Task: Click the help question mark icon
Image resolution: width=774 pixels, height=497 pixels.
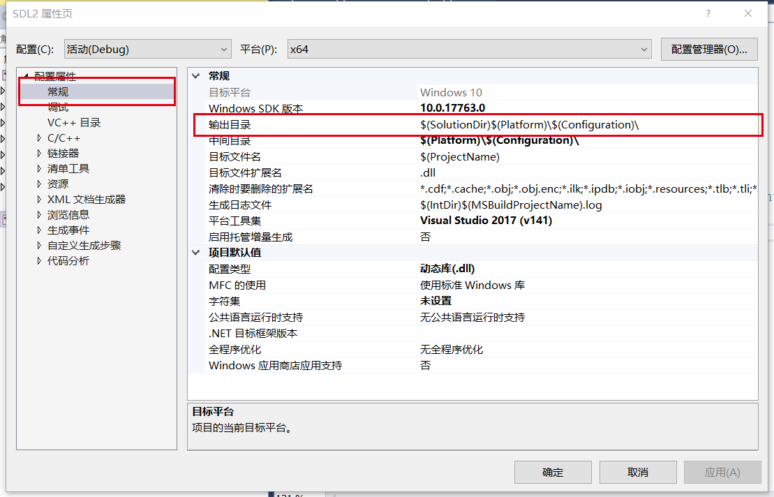Action: tap(708, 13)
